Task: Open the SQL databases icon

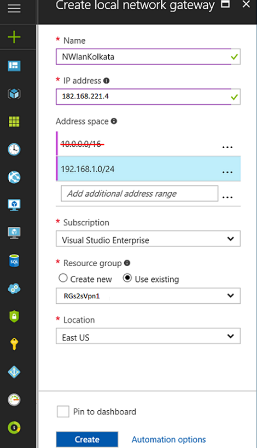Action: click(x=14, y=261)
